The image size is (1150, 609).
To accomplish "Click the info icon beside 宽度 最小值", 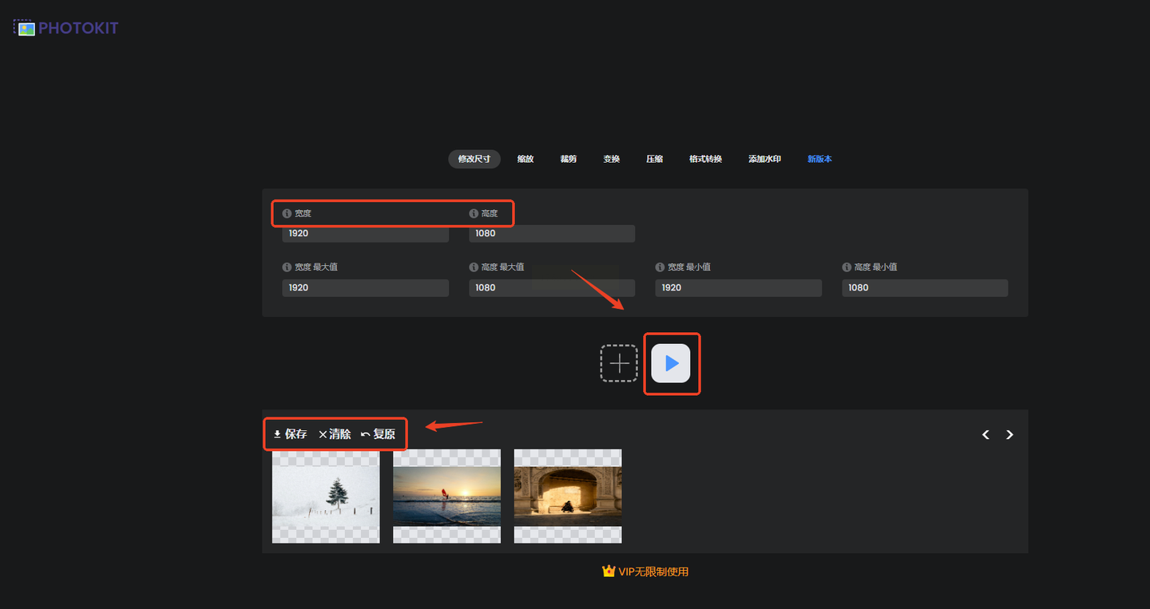I will click(660, 267).
